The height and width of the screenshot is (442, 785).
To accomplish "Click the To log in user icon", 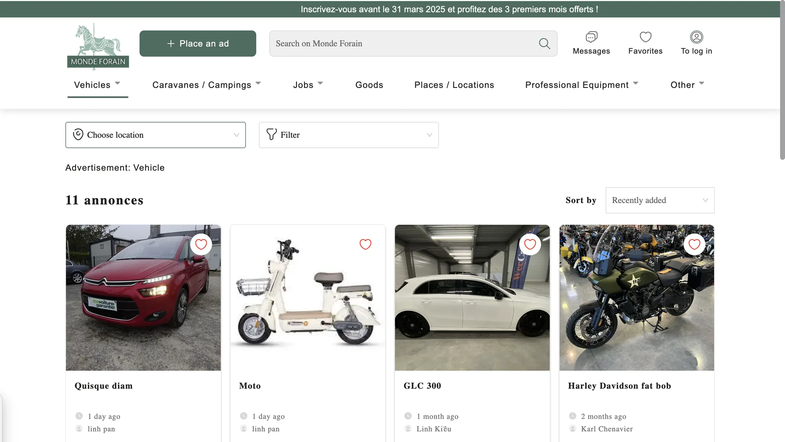I will click(696, 37).
